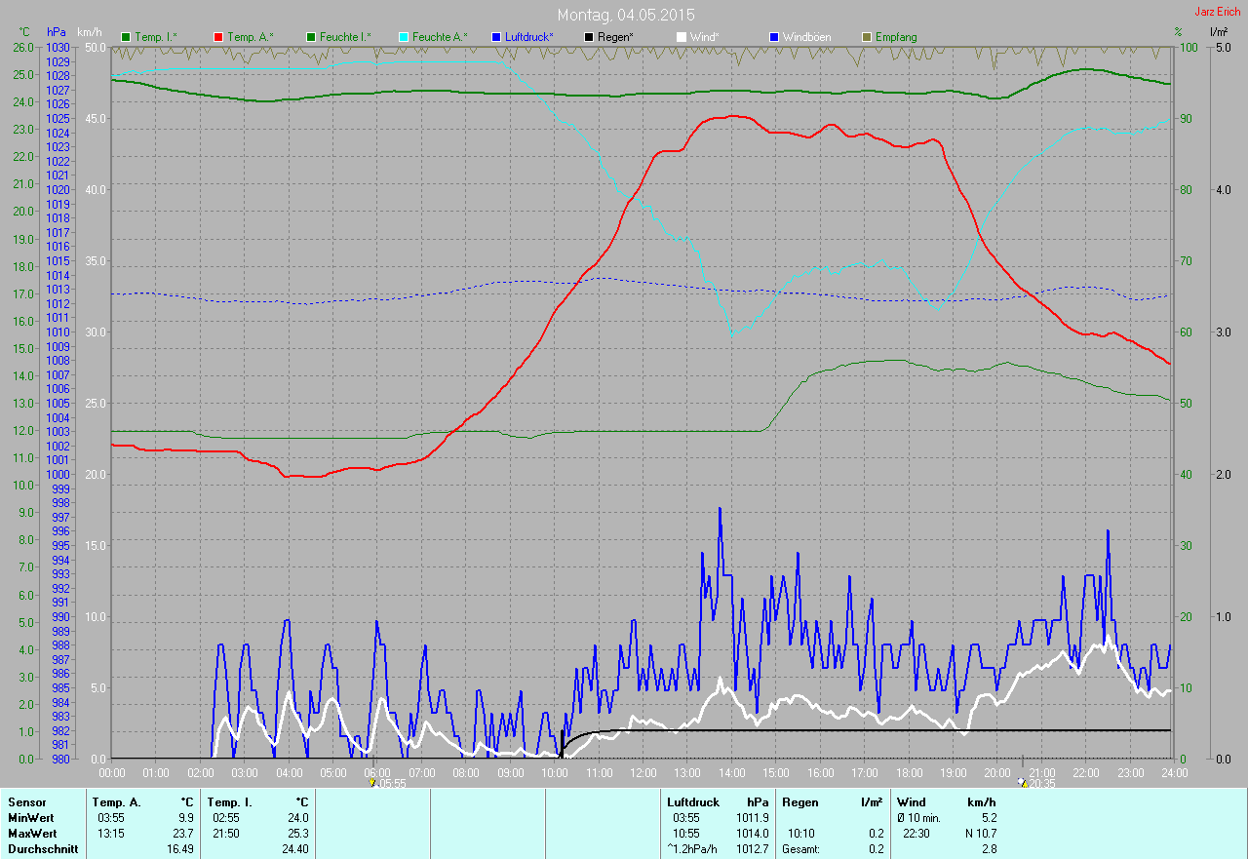The image size is (1248, 859).
Task: Click the red Temp. A. legend square
Action: pyautogui.click(x=217, y=37)
